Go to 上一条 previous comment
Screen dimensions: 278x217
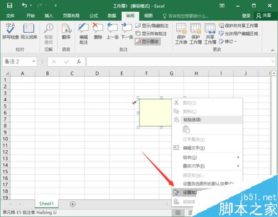[112, 31]
